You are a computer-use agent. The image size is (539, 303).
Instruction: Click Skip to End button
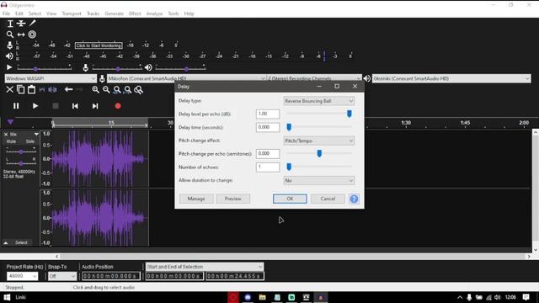point(95,106)
